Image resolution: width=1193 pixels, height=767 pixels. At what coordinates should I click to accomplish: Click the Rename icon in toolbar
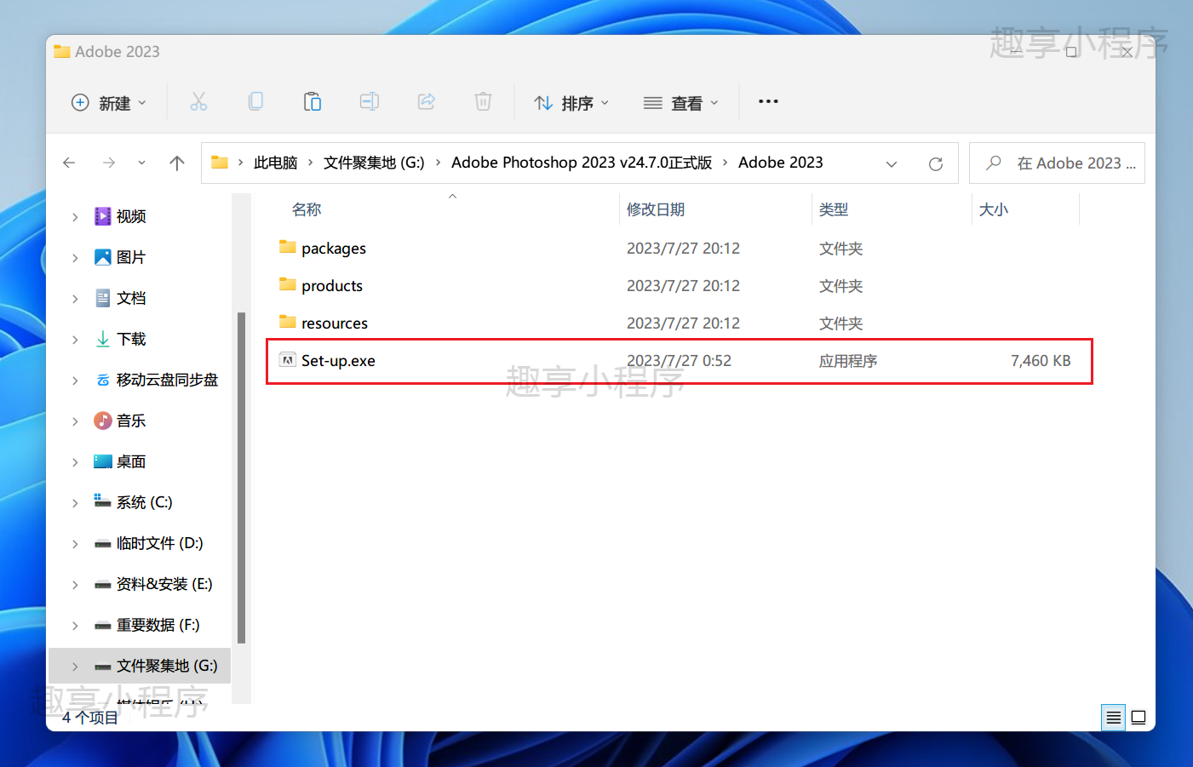pos(370,102)
